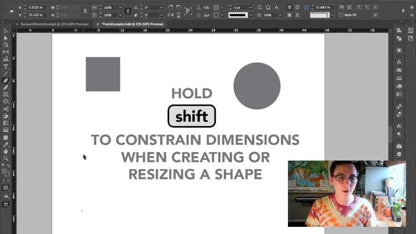Image resolution: width=416 pixels, height=234 pixels.
Task: Toggle Formatting Affects Text button
Action: [x=8, y=181]
